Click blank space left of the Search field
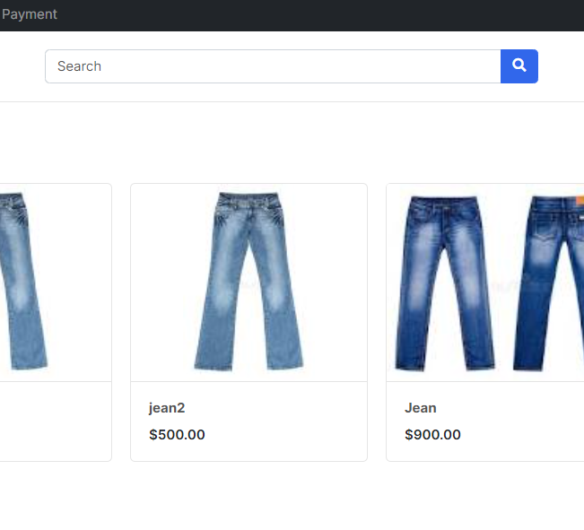584x530 pixels. click(22, 66)
